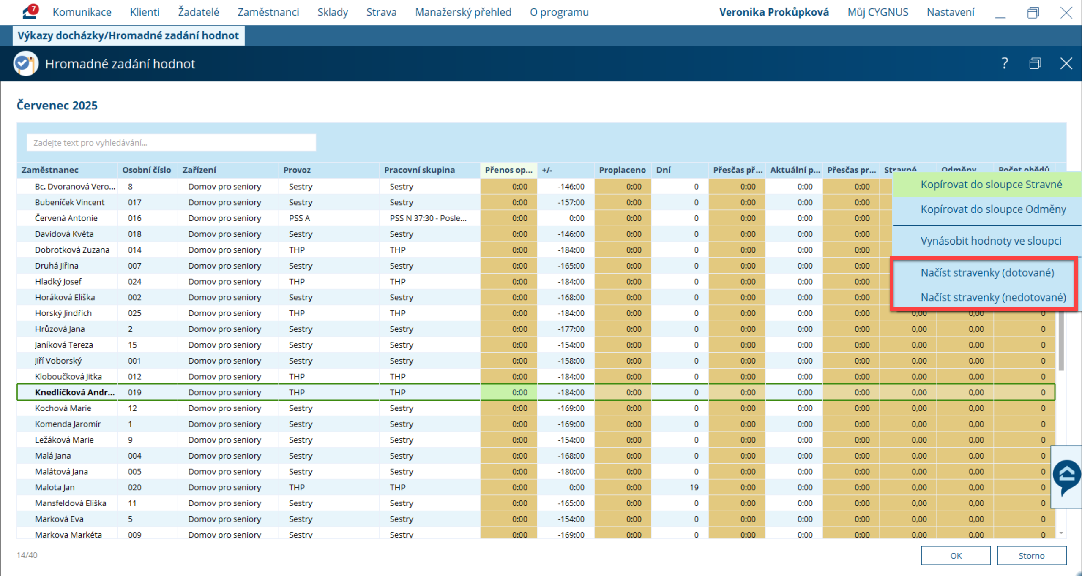1082x576 pixels.
Task: Confirm with the OK button
Action: (x=955, y=555)
